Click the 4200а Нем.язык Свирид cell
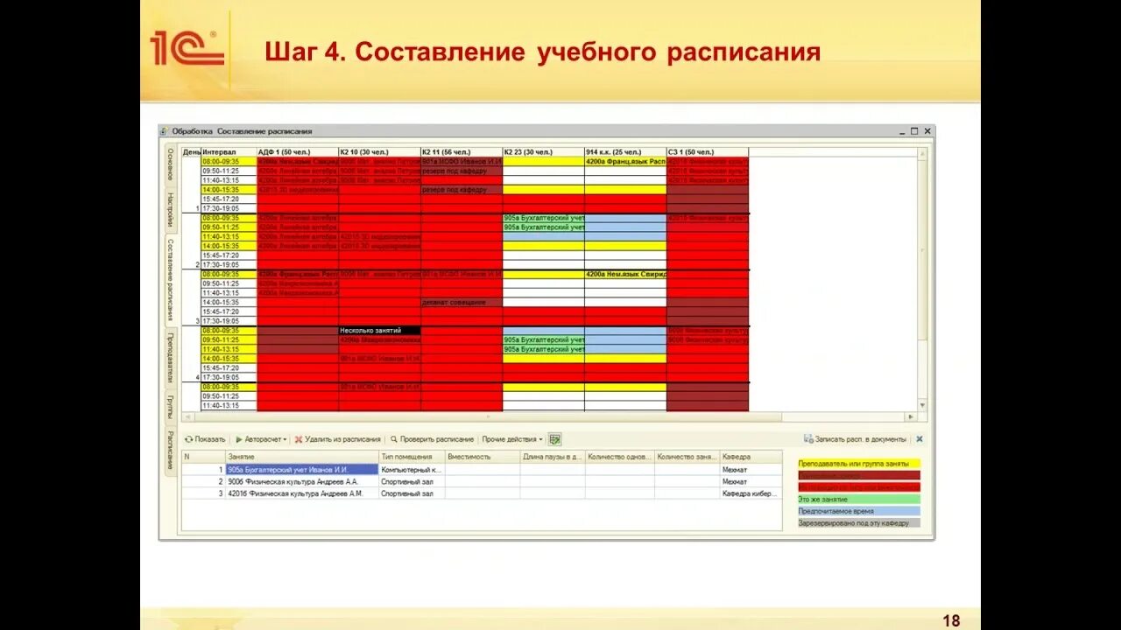This screenshot has width=1121, height=630. (625, 274)
